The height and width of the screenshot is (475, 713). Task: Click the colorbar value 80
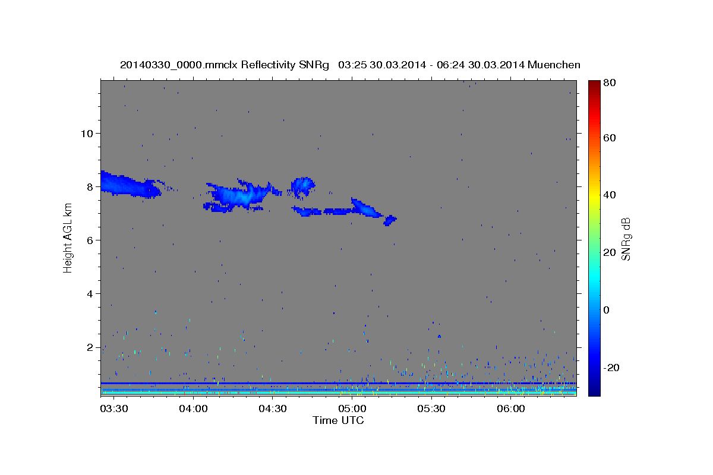(610, 83)
